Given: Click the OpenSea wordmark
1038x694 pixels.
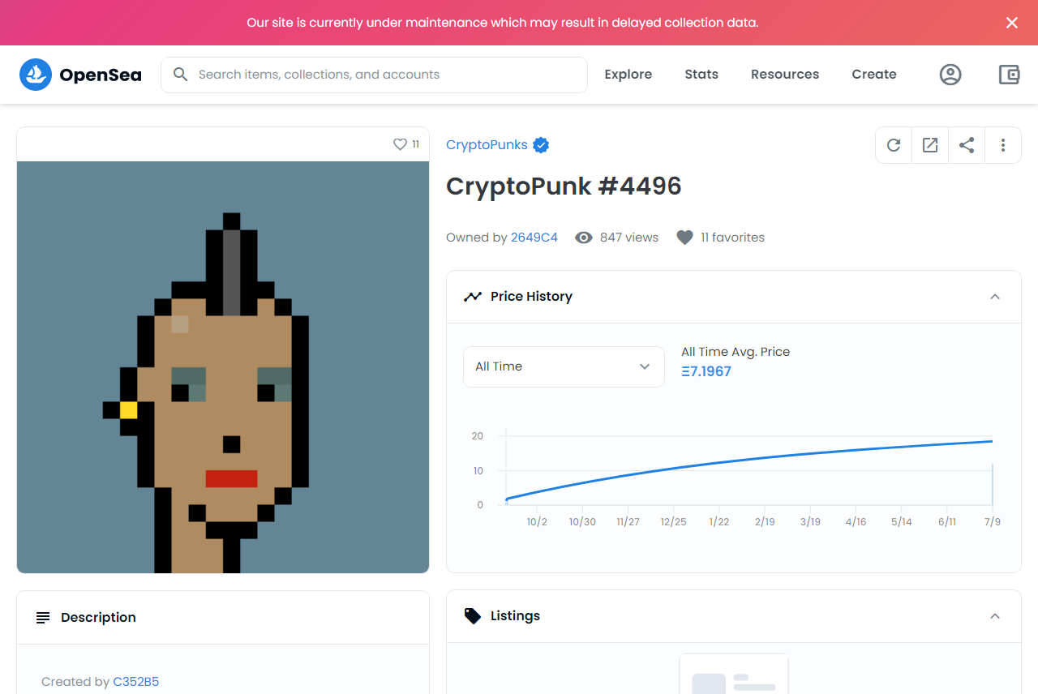Looking at the screenshot, I should [101, 75].
